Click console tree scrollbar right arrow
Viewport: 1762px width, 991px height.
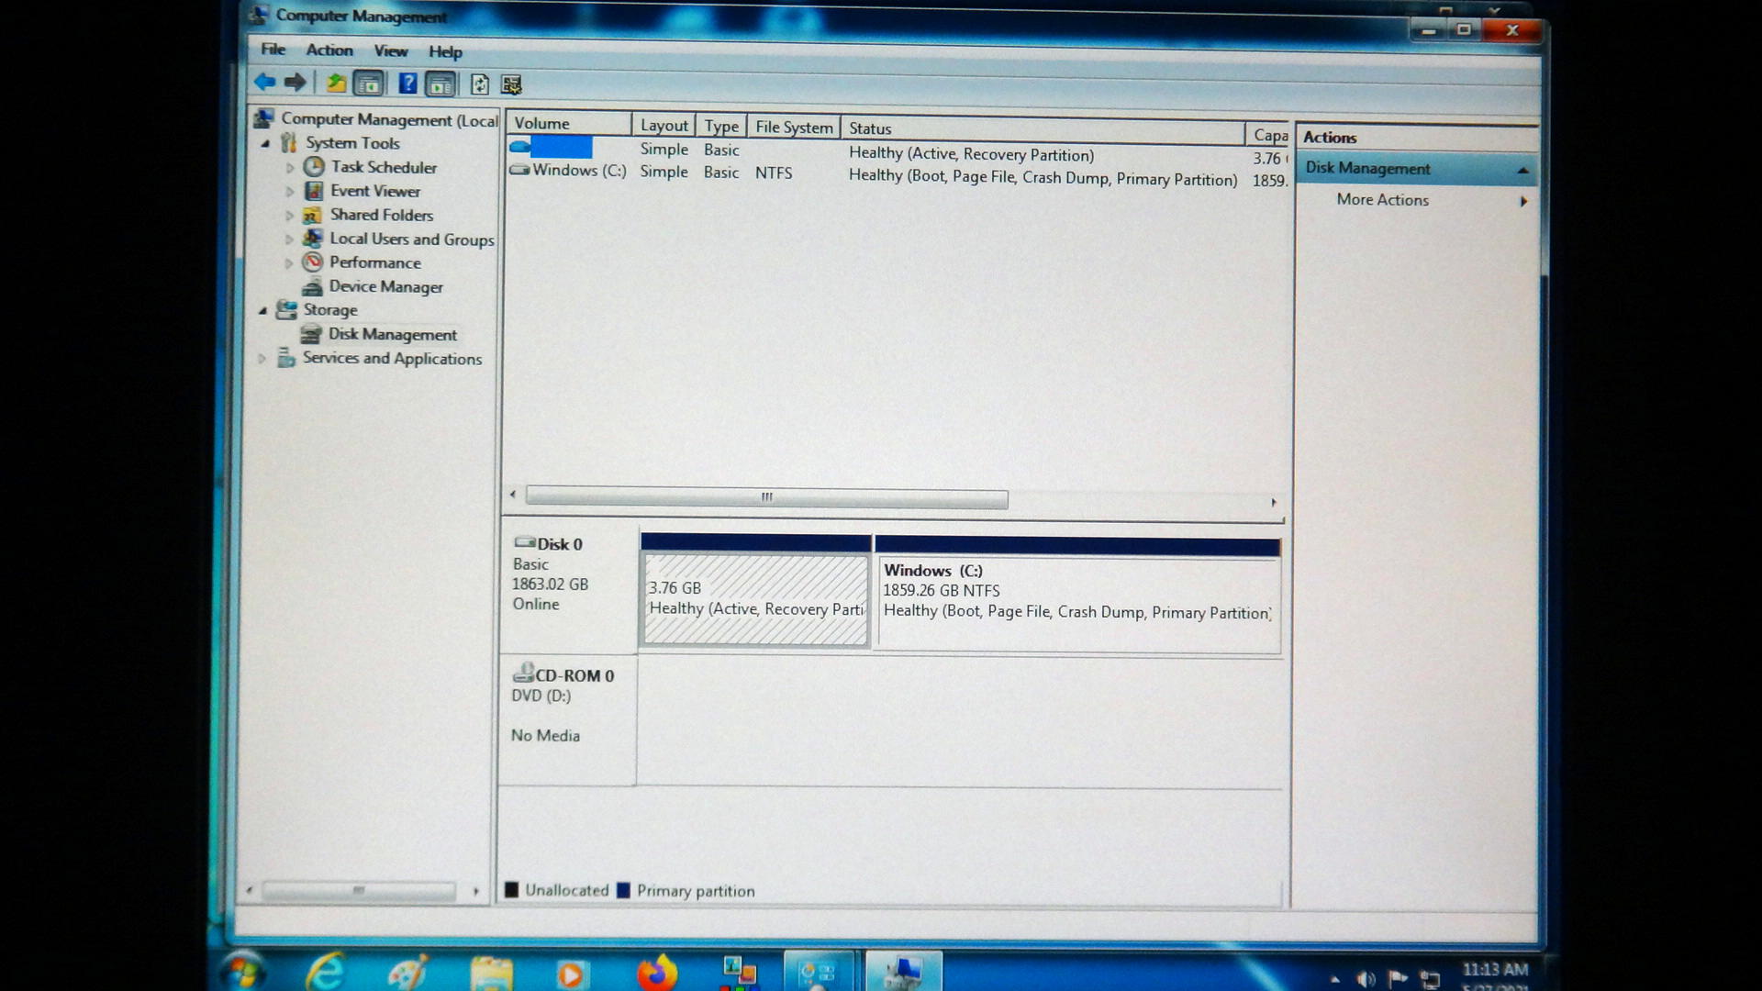point(475,891)
